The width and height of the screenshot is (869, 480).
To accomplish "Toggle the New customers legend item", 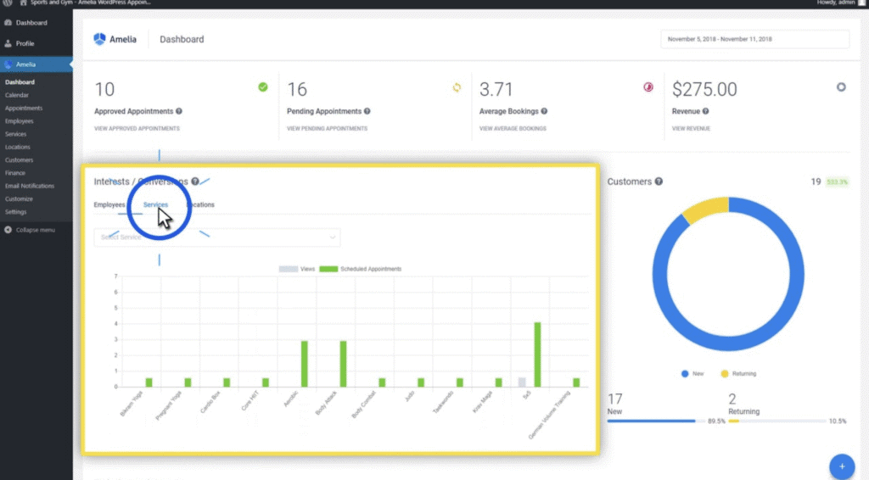I will 691,373.
